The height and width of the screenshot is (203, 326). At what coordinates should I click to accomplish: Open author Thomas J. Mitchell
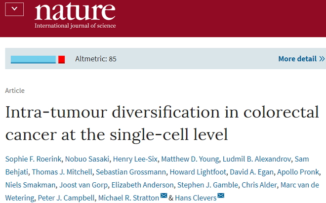[x=62, y=172]
